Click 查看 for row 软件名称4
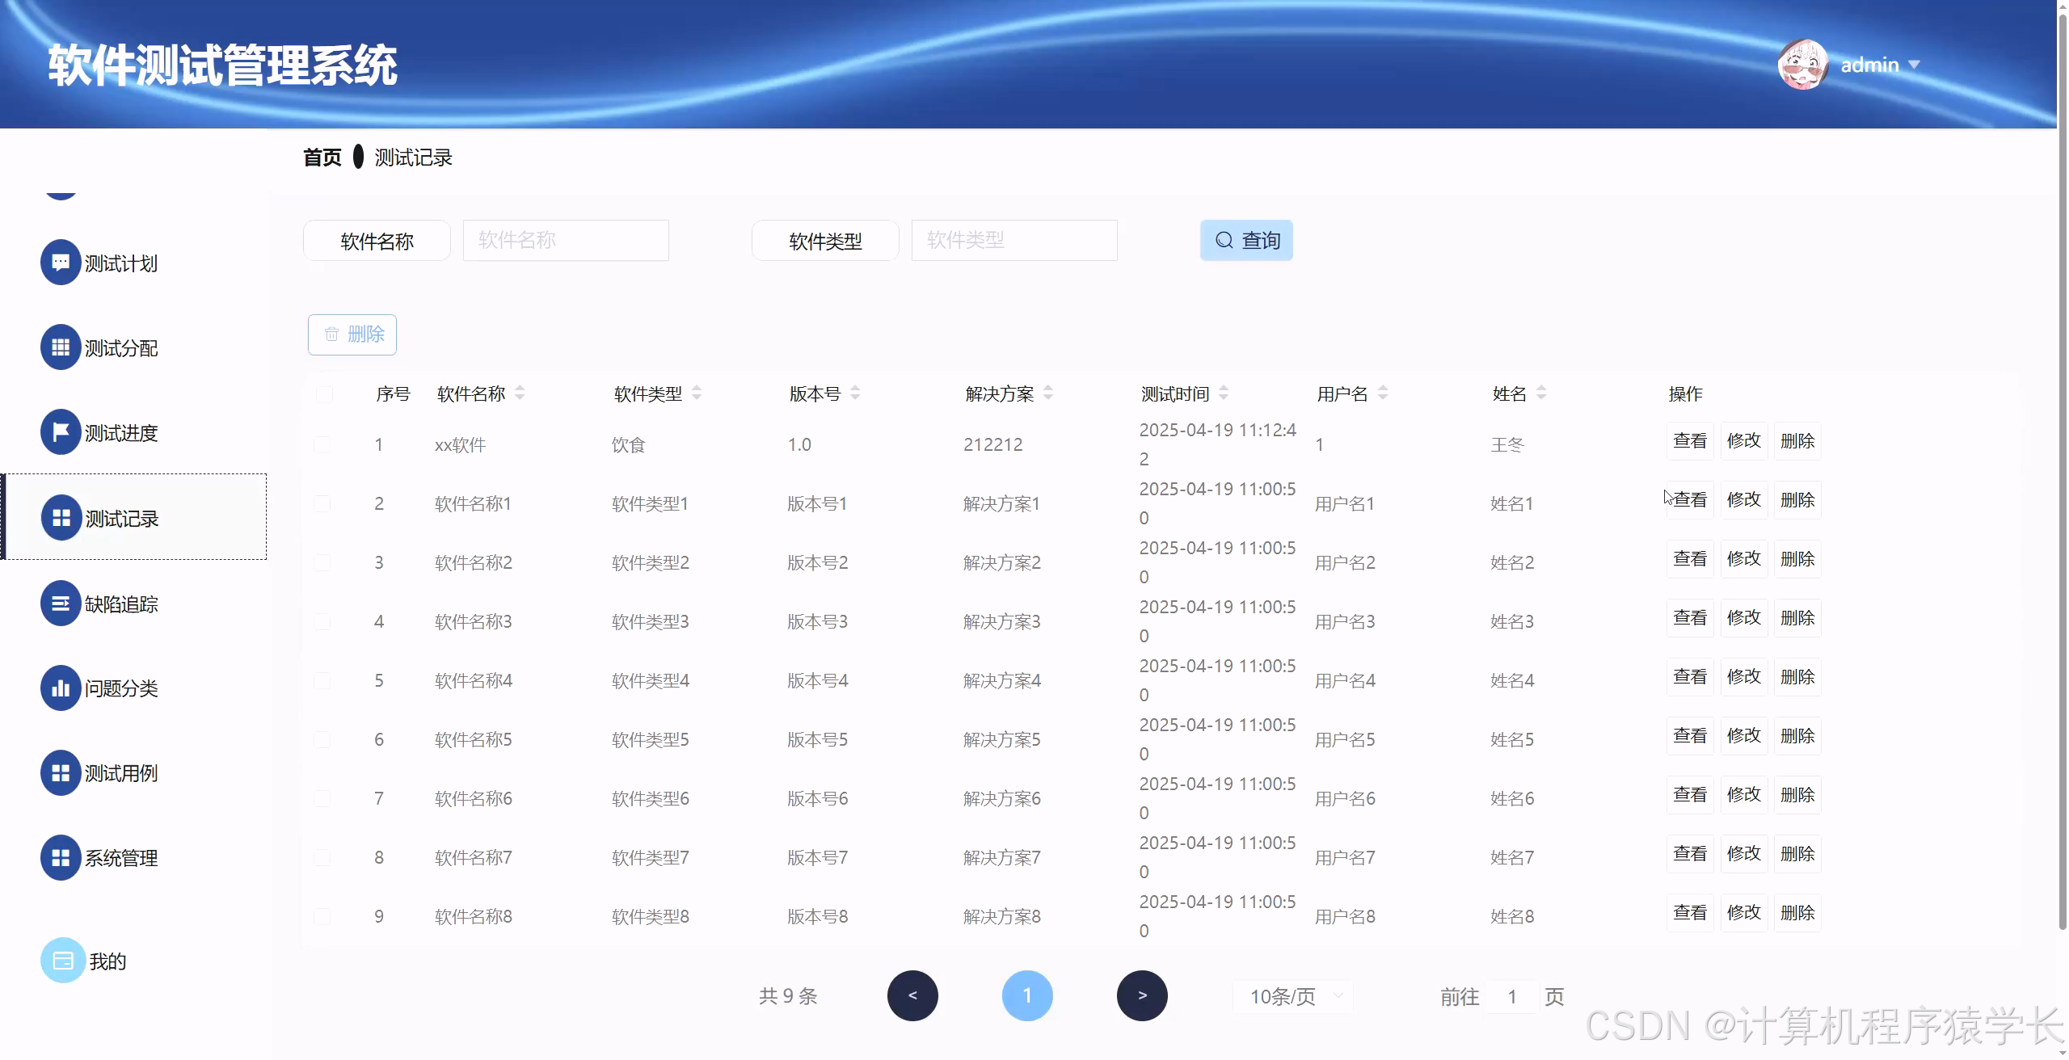This screenshot has height=1060, width=2069. [x=1690, y=676]
